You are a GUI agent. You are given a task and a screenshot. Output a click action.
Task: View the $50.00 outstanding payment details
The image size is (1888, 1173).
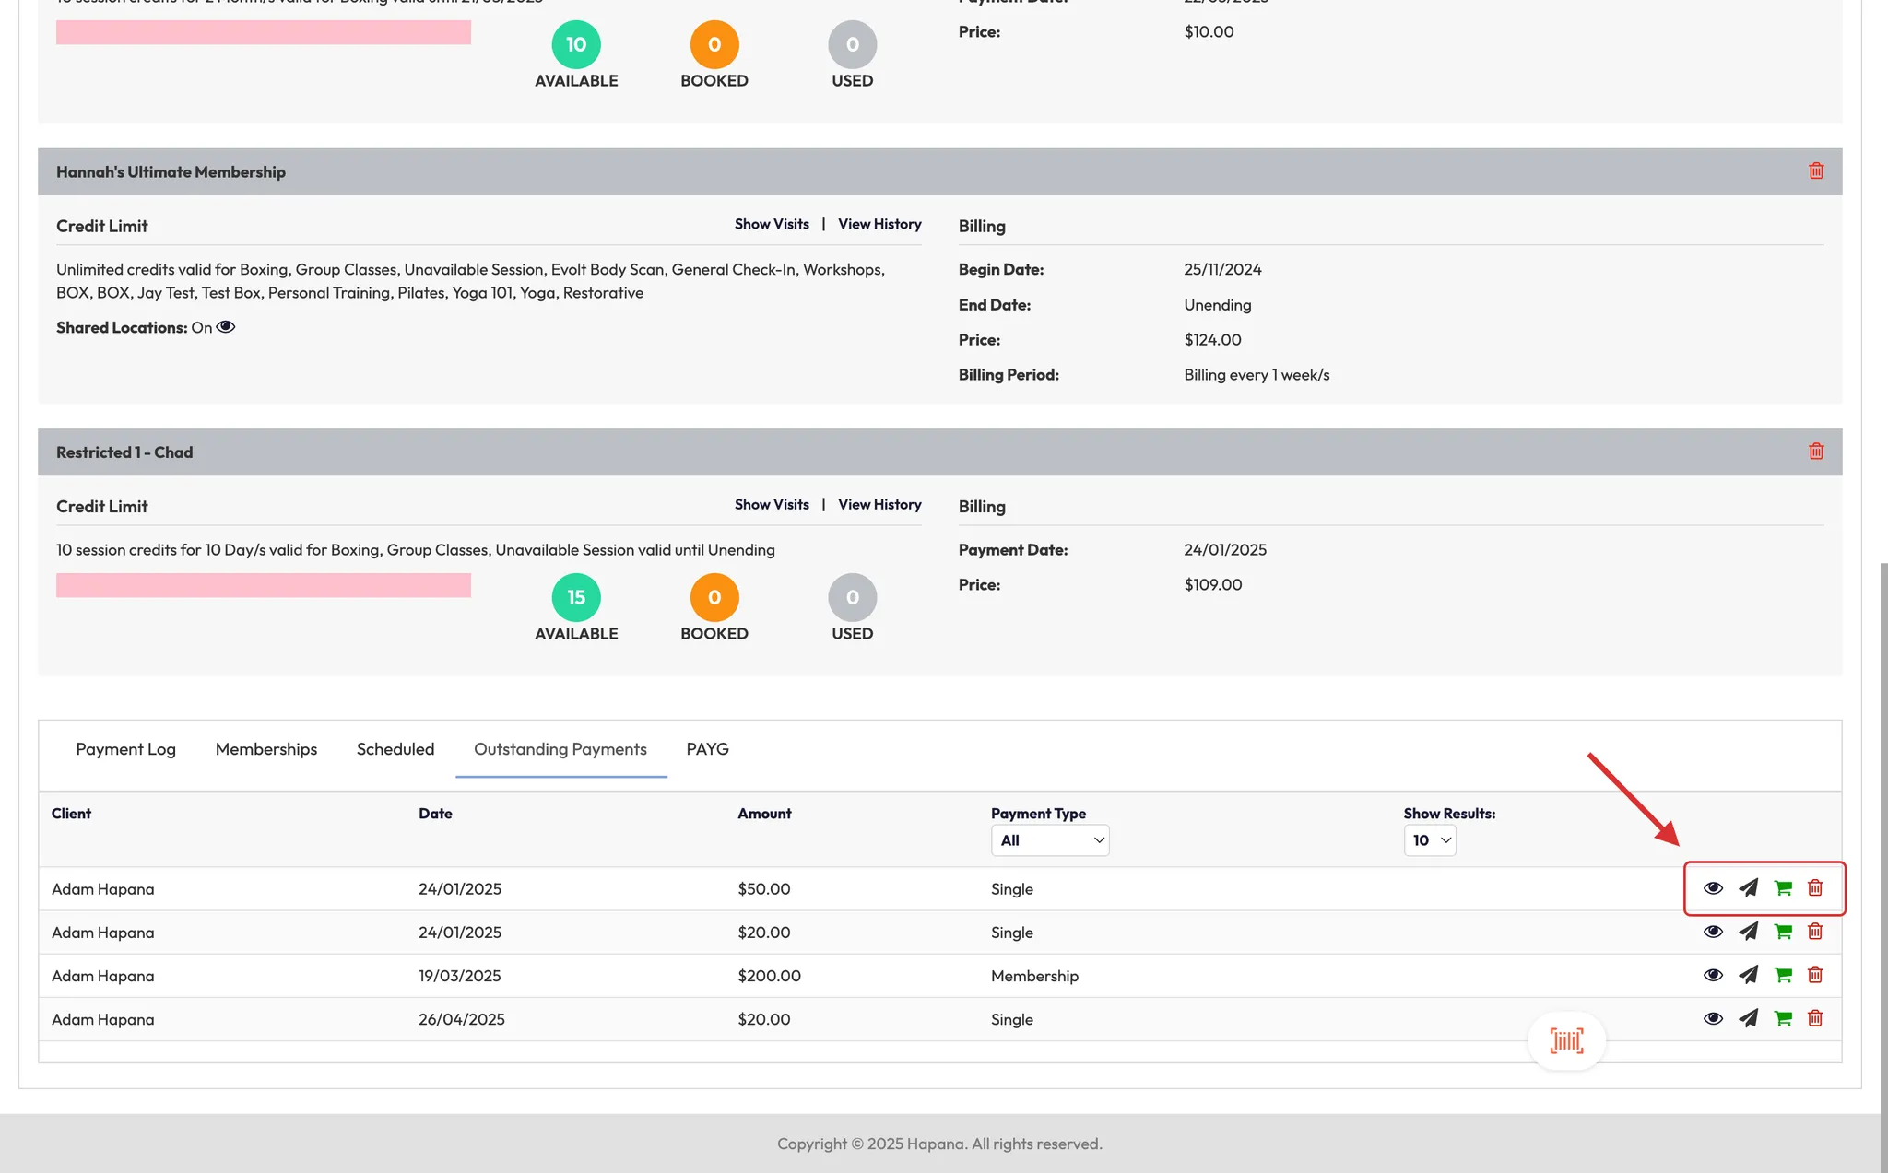[1713, 888]
